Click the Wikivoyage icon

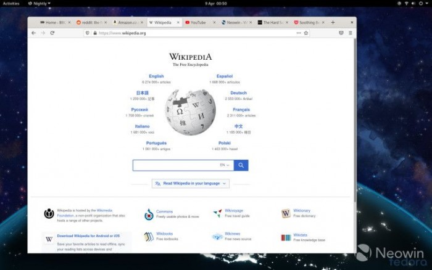[x=217, y=213]
